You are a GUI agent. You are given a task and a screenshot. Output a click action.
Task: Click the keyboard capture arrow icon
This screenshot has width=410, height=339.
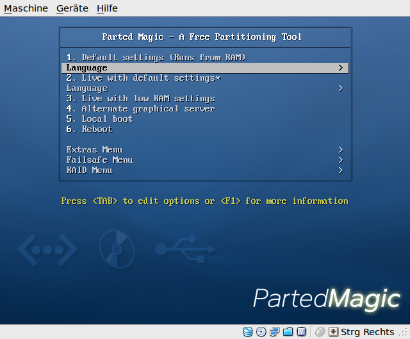click(x=333, y=332)
